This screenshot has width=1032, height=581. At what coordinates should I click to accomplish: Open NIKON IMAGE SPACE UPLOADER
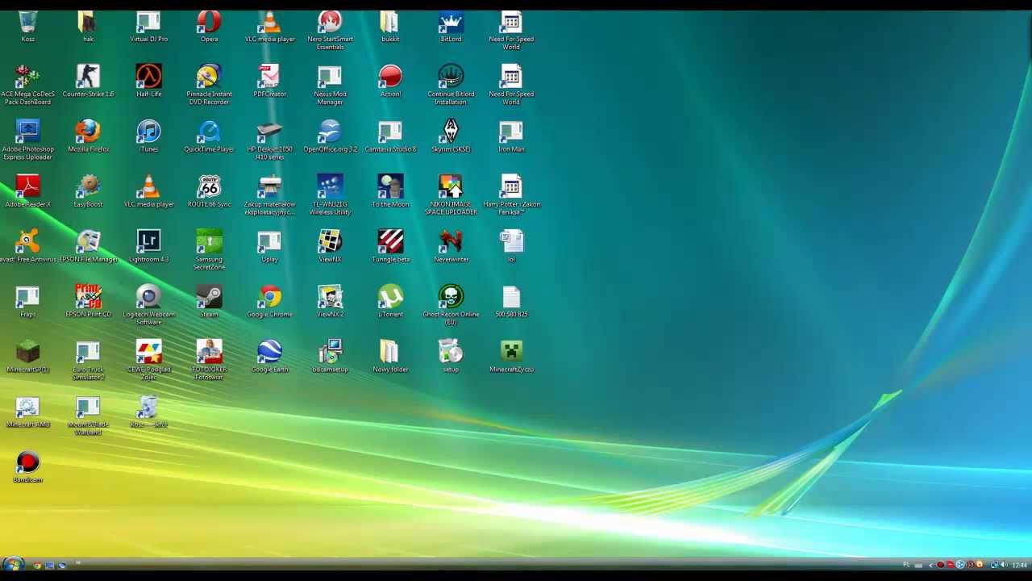coord(451,195)
